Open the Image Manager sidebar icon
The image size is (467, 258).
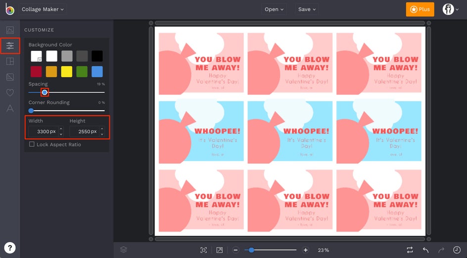point(10,30)
